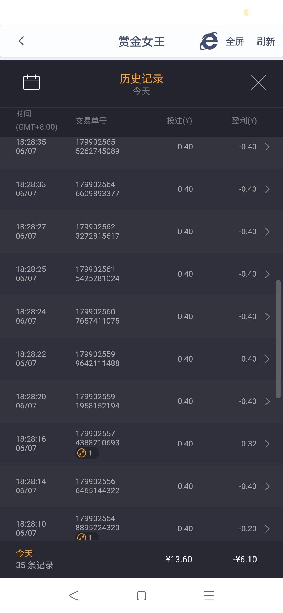Open the 18:28:10 record chevron
The width and height of the screenshot is (283, 613).
click(267, 529)
